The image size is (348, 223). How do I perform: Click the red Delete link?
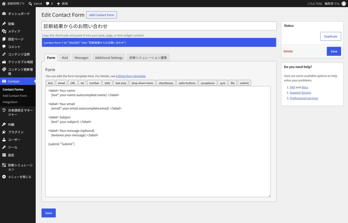[288, 51]
